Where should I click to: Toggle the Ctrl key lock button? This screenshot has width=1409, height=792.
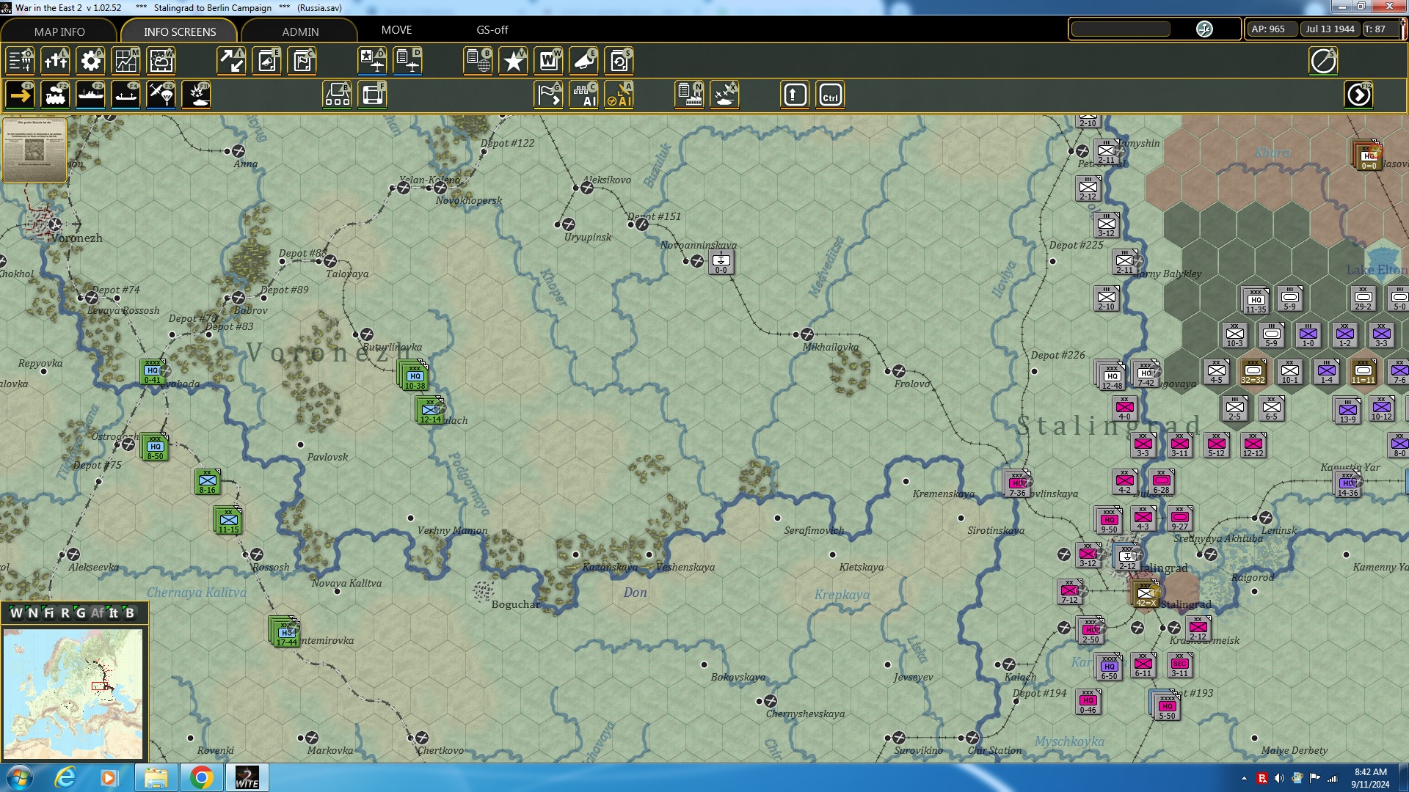(x=830, y=95)
